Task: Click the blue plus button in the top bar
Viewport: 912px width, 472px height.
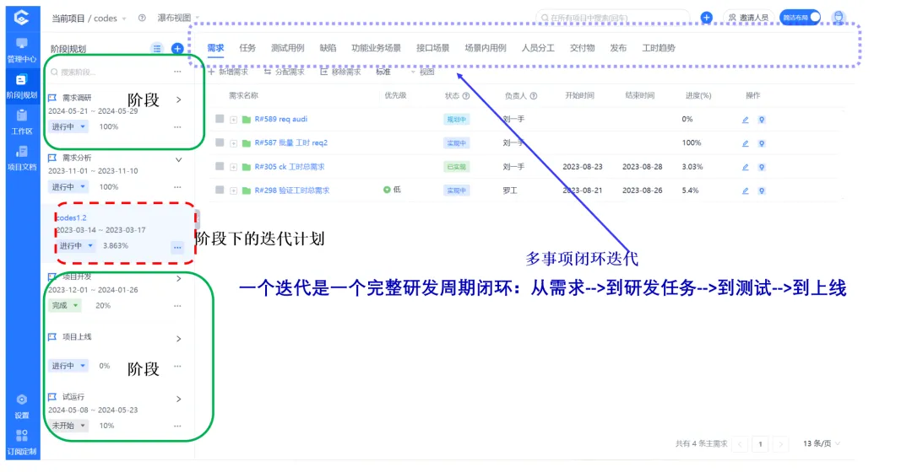Action: [x=706, y=18]
